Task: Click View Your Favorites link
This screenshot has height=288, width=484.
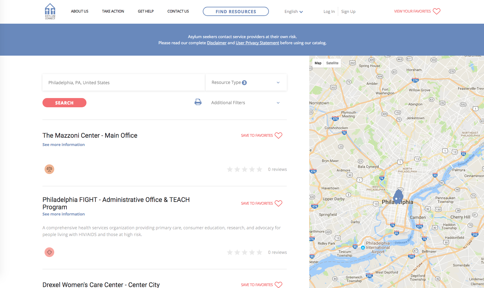Action: pyautogui.click(x=412, y=11)
